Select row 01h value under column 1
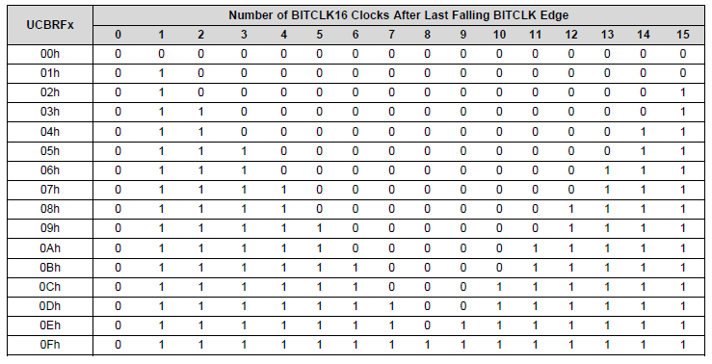 [x=161, y=73]
